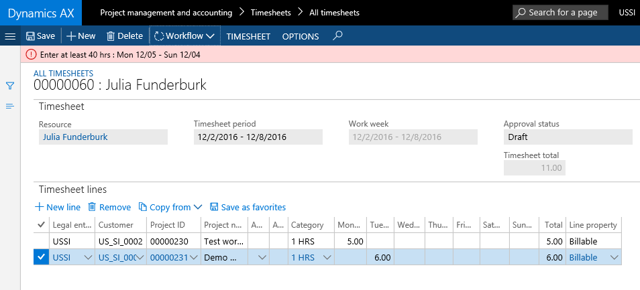Toggle the select-all rows checkmark header

pyautogui.click(x=40, y=225)
